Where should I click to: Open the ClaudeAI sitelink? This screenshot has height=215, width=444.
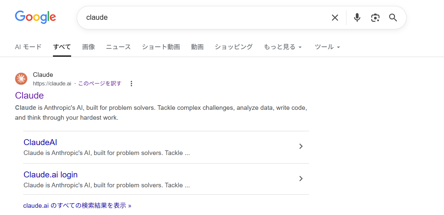click(x=40, y=142)
